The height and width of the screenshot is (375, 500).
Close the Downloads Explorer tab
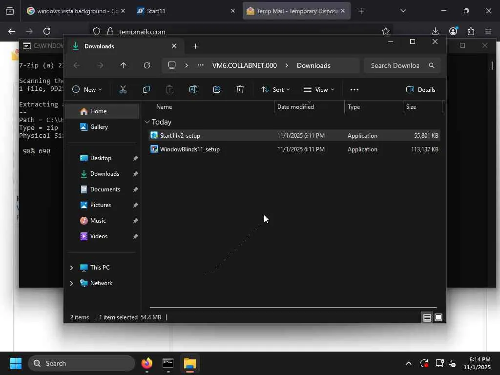click(174, 46)
